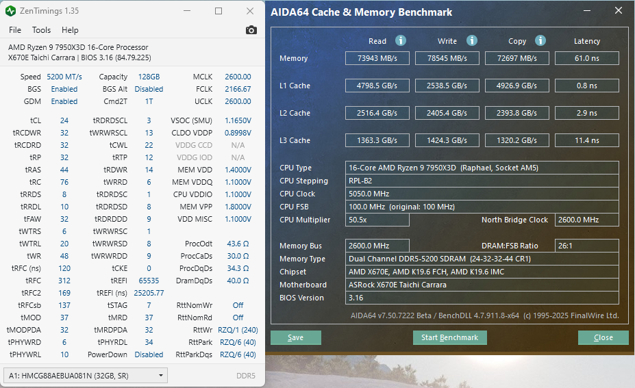This screenshot has width=635, height=388.
Task: Click the Close button in AIDA64
Action: point(603,337)
